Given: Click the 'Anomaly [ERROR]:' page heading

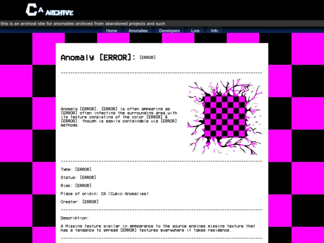Looking at the screenshot, I should click(x=98, y=57).
